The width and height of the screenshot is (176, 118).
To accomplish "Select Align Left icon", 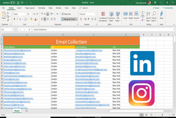I will pos(42,19).
